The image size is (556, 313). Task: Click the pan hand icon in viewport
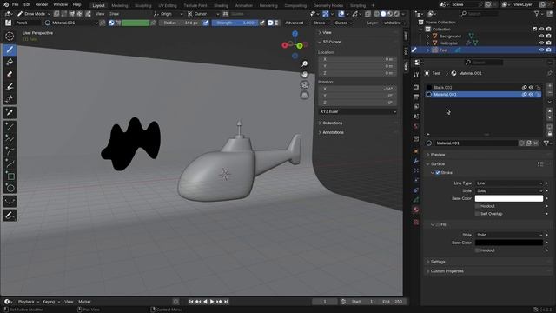(304, 74)
